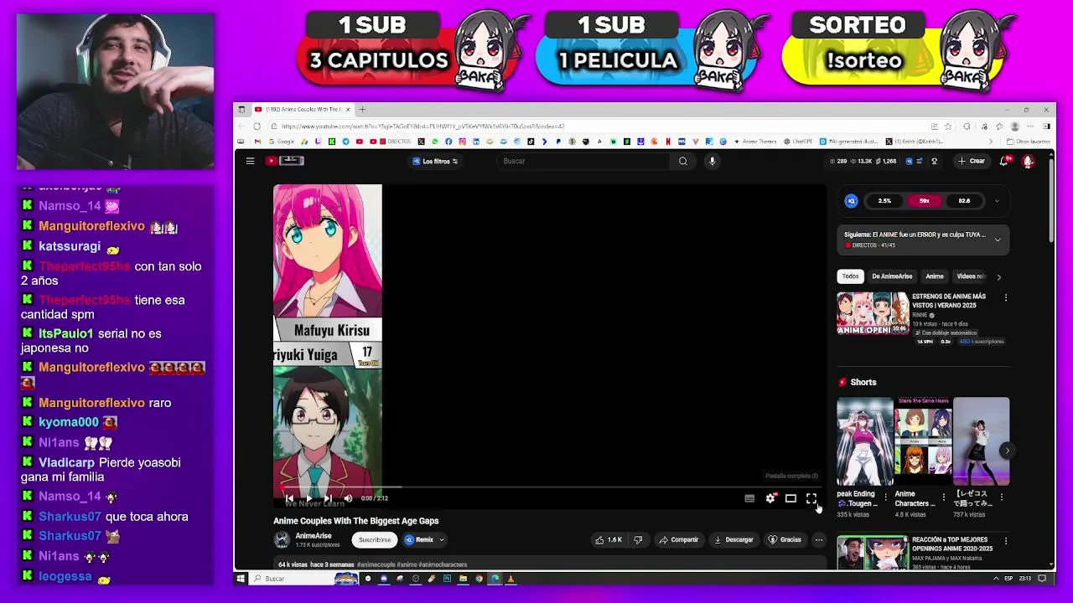Open the ChatGPT bookmark
Viewport: 1073px width, 603px height.
click(798, 142)
